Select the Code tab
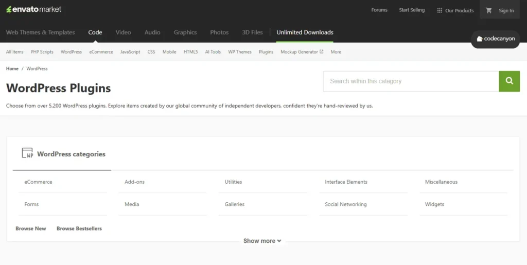The width and height of the screenshot is (527, 265). (x=95, y=32)
